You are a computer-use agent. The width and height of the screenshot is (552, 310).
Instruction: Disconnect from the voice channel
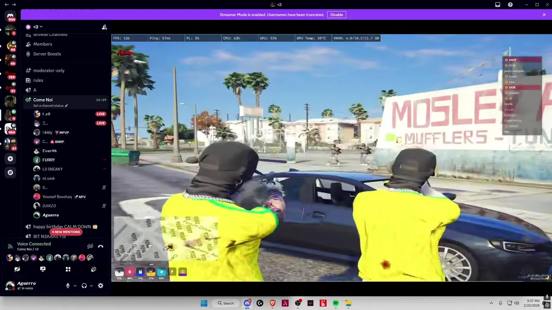point(100,247)
